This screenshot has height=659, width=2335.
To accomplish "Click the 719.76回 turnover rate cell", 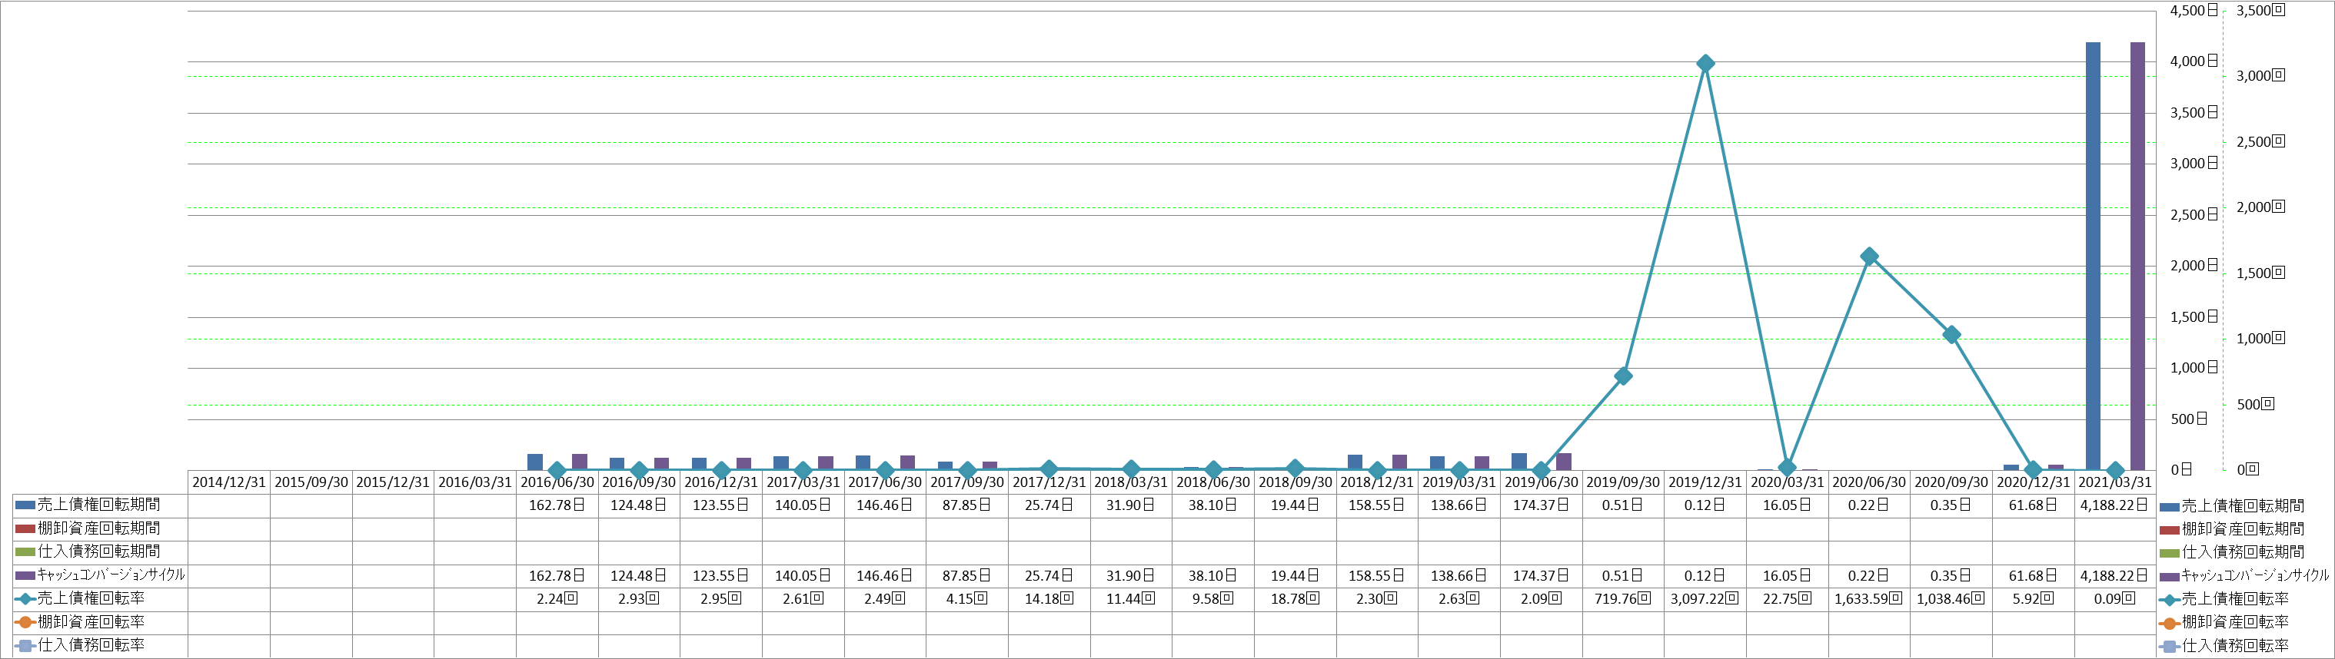I will (x=1622, y=599).
